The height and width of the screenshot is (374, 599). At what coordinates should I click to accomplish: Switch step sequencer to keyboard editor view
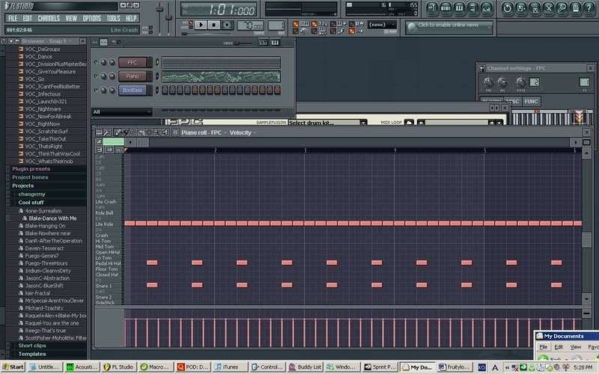click(x=275, y=43)
